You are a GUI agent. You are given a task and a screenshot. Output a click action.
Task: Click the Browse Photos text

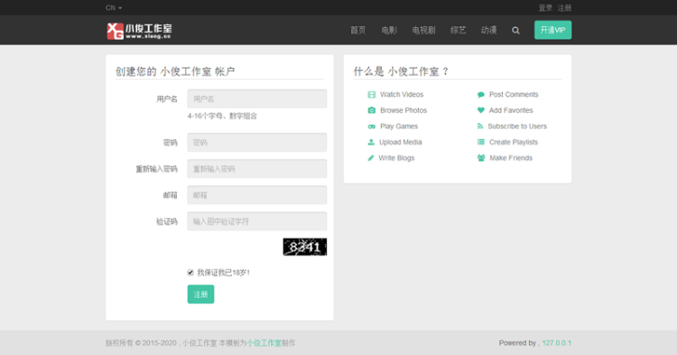click(x=403, y=110)
